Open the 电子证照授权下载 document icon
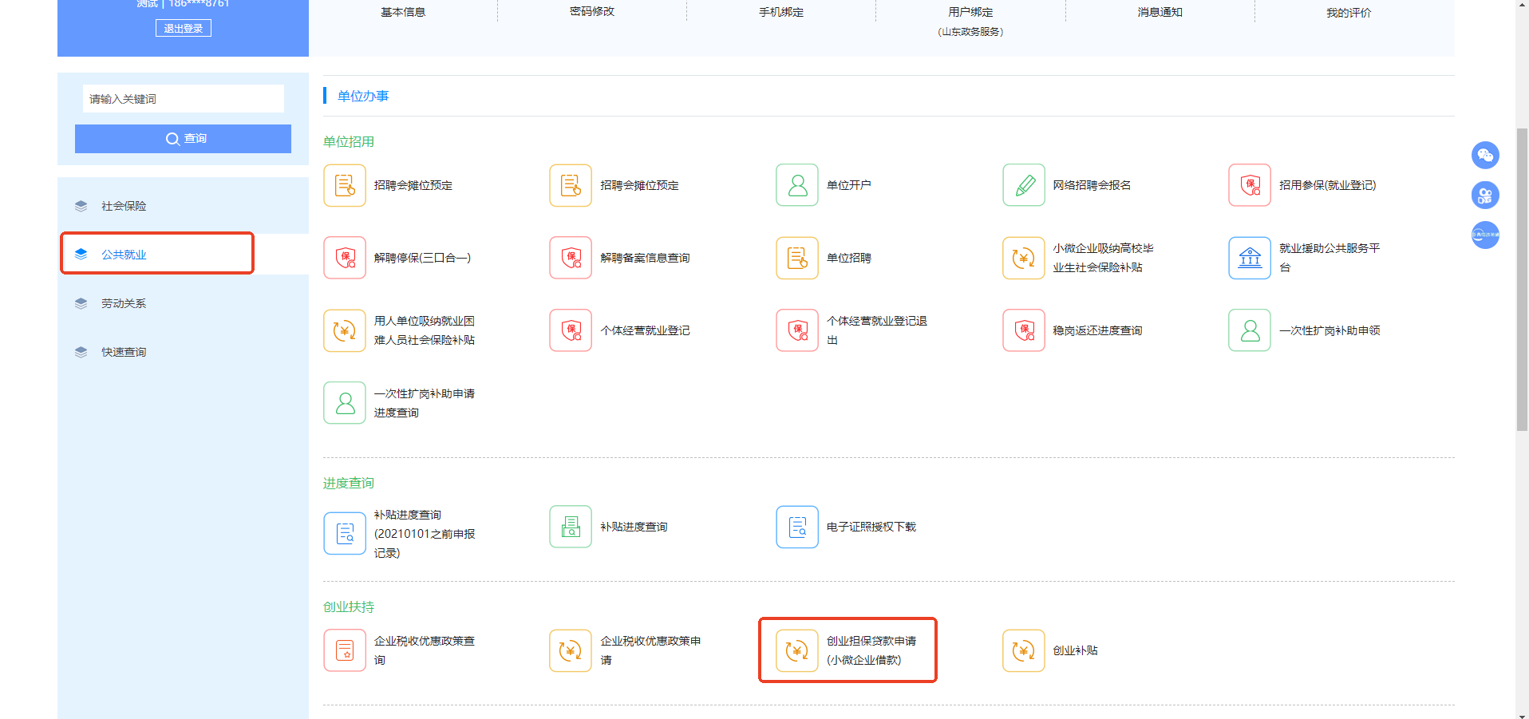Viewport: 1529px width, 719px height. coord(796,527)
